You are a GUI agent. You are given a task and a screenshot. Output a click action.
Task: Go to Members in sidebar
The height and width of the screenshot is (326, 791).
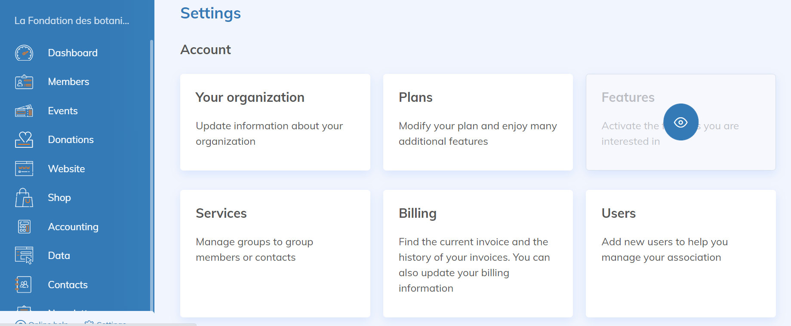pyautogui.click(x=68, y=82)
